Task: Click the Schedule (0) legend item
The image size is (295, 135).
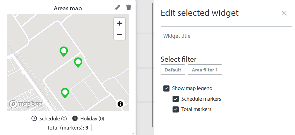Action: [x=49, y=118]
